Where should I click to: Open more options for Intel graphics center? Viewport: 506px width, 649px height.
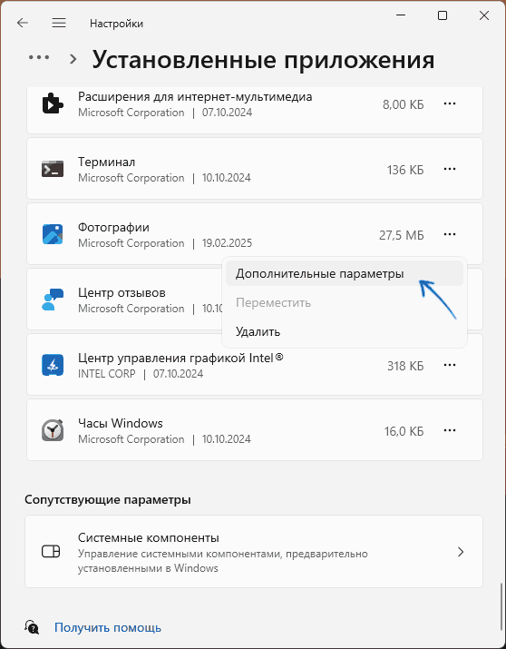pyautogui.click(x=450, y=366)
